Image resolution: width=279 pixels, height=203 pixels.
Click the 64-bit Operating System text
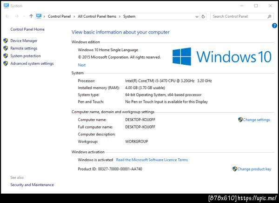coord(163,95)
